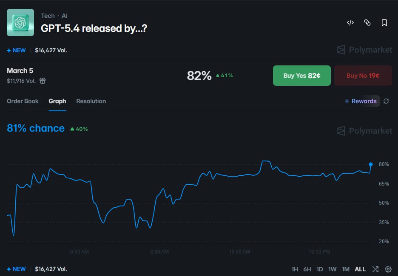The height and width of the screenshot is (276, 398).
Task: Select the Graph tab
Action: 57,101
